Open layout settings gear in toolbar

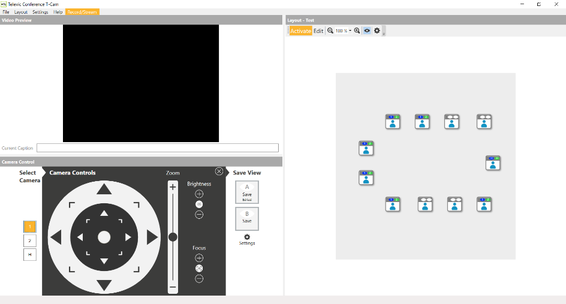click(377, 31)
